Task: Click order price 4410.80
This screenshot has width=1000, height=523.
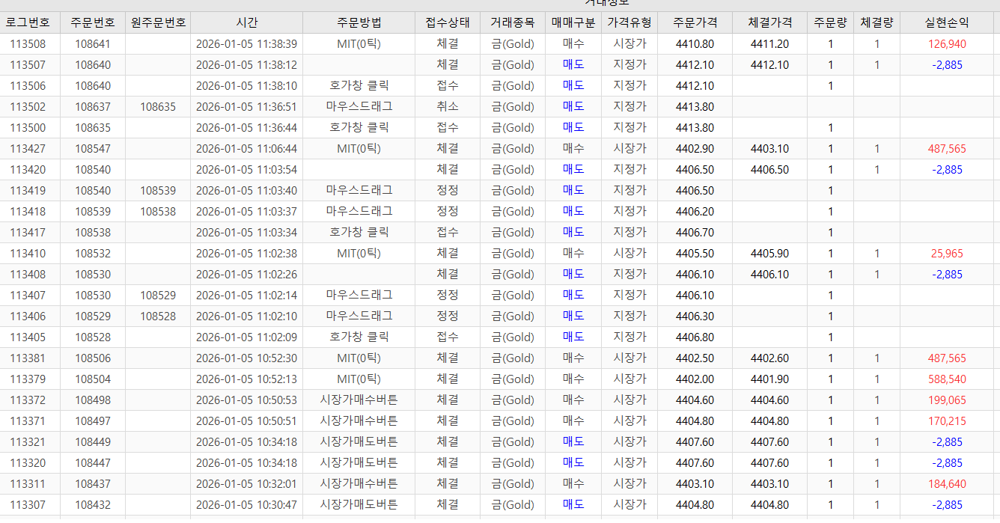Action: (695, 44)
